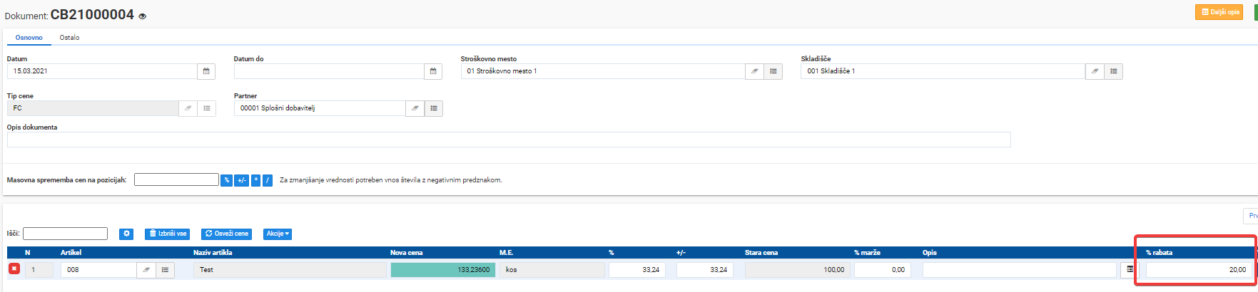
Task: Open the Opis detail icon in row 1
Action: pyautogui.click(x=1130, y=270)
